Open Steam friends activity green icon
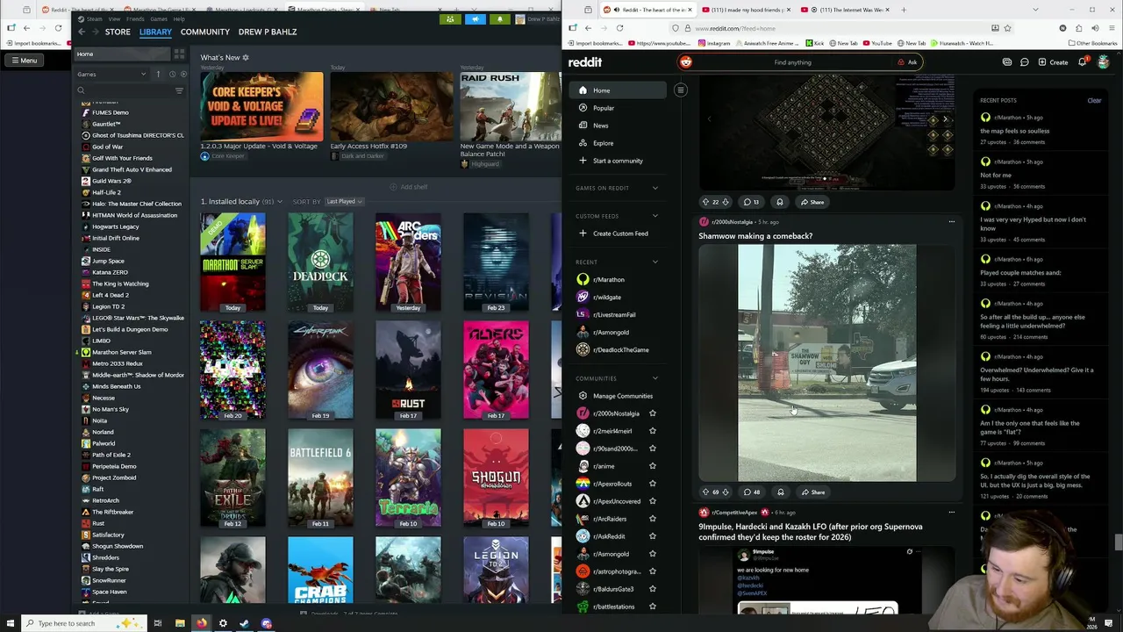 (450, 19)
